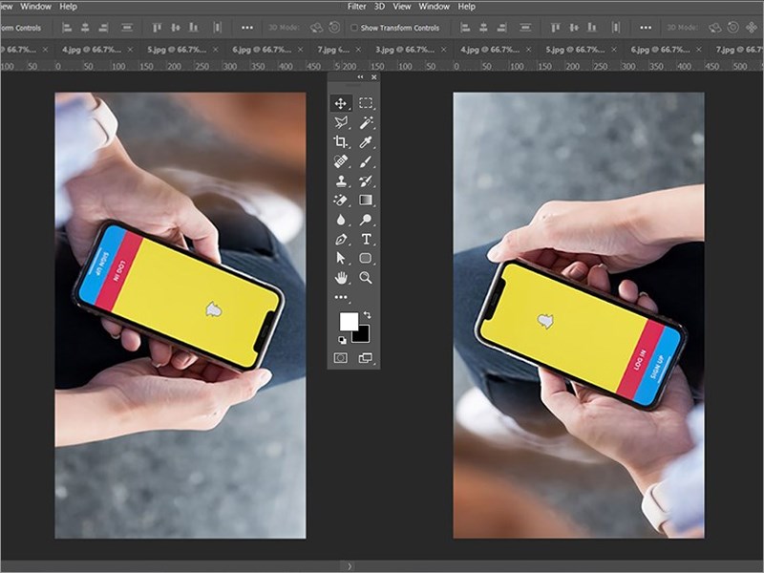Image resolution: width=764 pixels, height=573 pixels.
Task: Select the Dodge tool
Action: 366,220
